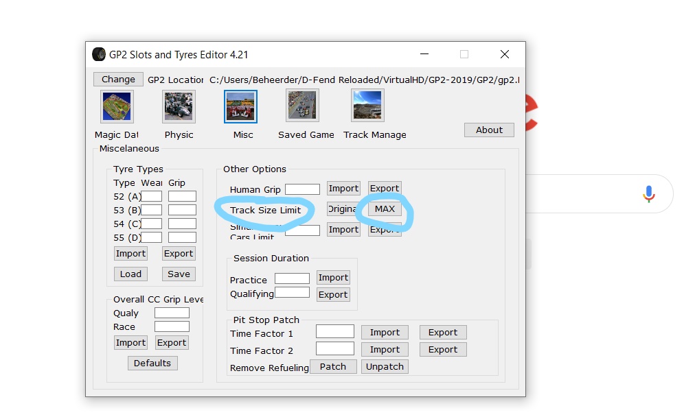This screenshot has height=417, width=684.
Task: Patch to remove refueling
Action: [x=333, y=366]
